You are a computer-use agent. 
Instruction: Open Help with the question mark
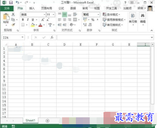tap(125, 2)
